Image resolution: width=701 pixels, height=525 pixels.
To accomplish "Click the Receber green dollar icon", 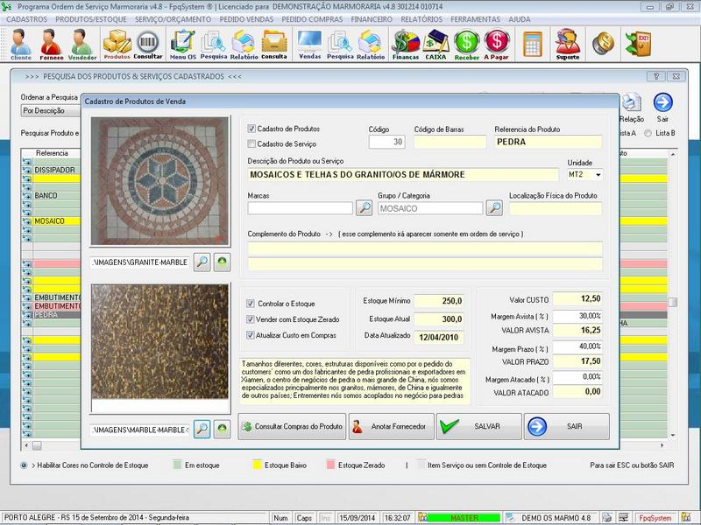I will click(467, 44).
